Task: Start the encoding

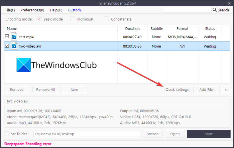Action: [209, 134]
